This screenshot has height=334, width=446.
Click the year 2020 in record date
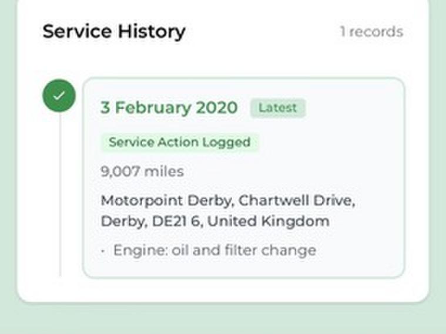pyautogui.click(x=217, y=108)
